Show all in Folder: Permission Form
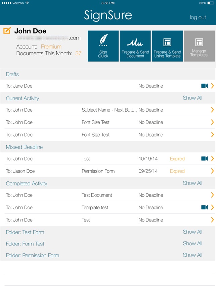This screenshot has width=216, height=289. (x=192, y=255)
